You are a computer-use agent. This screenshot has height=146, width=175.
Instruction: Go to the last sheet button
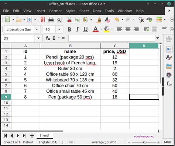(x=24, y=136)
